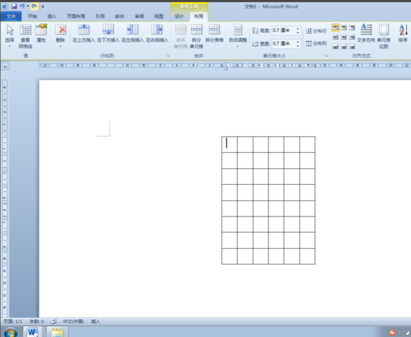The image size is (411, 337).
Task: Select the align bottom-right alignment button
Action: click(x=352, y=47)
